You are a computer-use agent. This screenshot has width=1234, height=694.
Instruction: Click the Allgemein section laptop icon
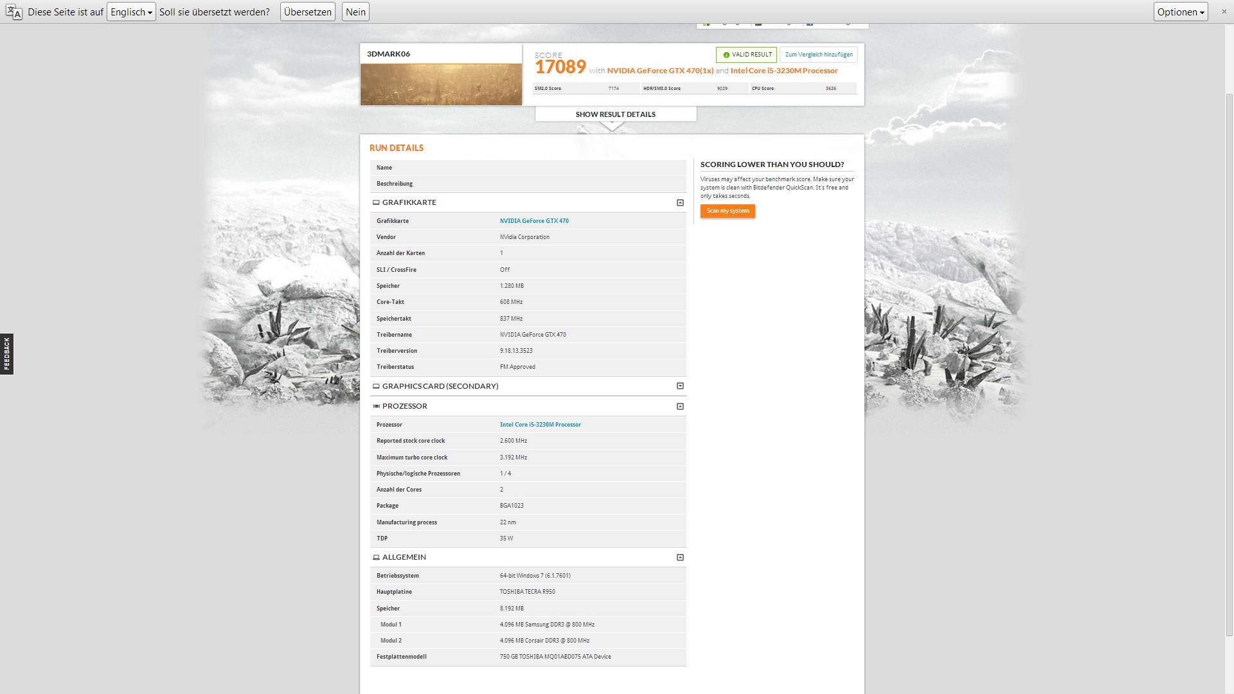pos(376,557)
